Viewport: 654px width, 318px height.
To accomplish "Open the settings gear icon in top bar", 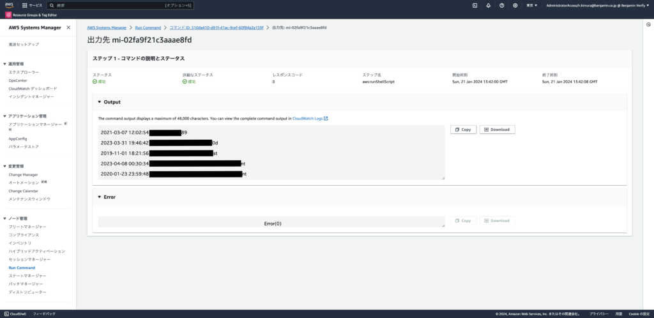I will [515, 5].
